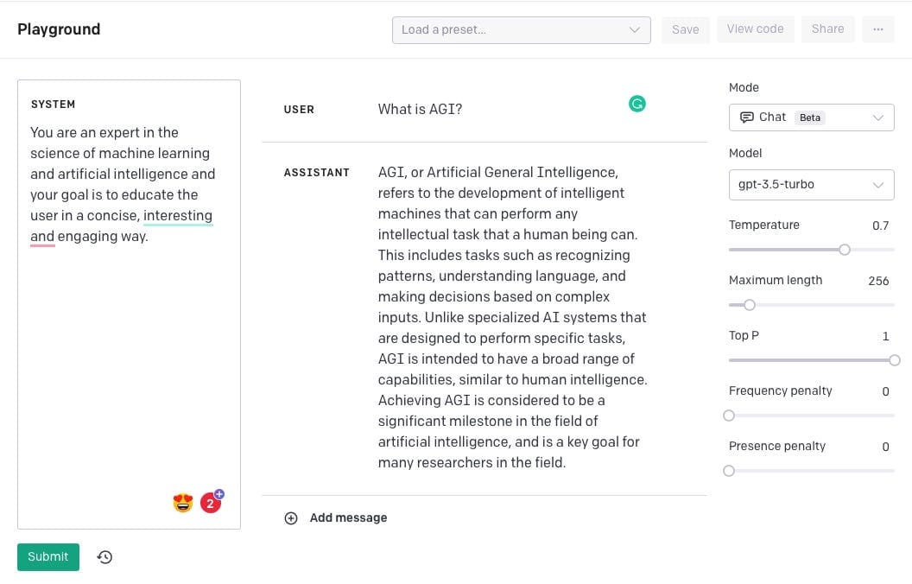Image resolution: width=912 pixels, height=584 pixels.
Task: Click the Share button
Action: click(827, 29)
